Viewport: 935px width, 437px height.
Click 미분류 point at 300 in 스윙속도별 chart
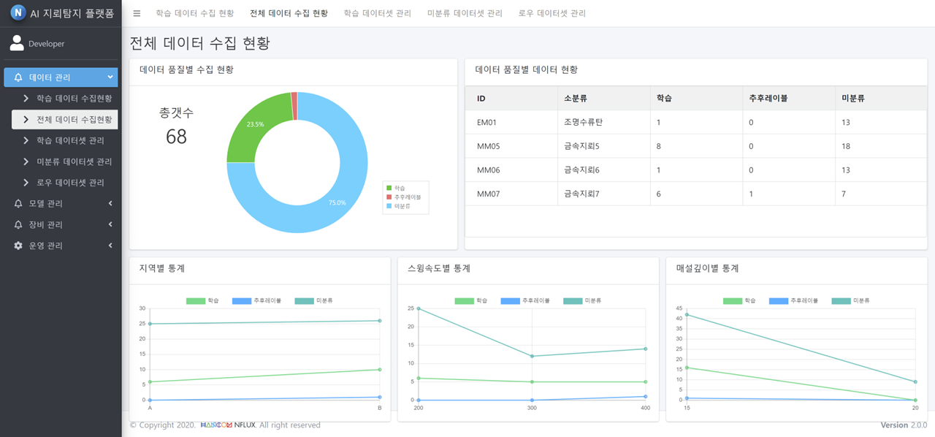(x=532, y=357)
